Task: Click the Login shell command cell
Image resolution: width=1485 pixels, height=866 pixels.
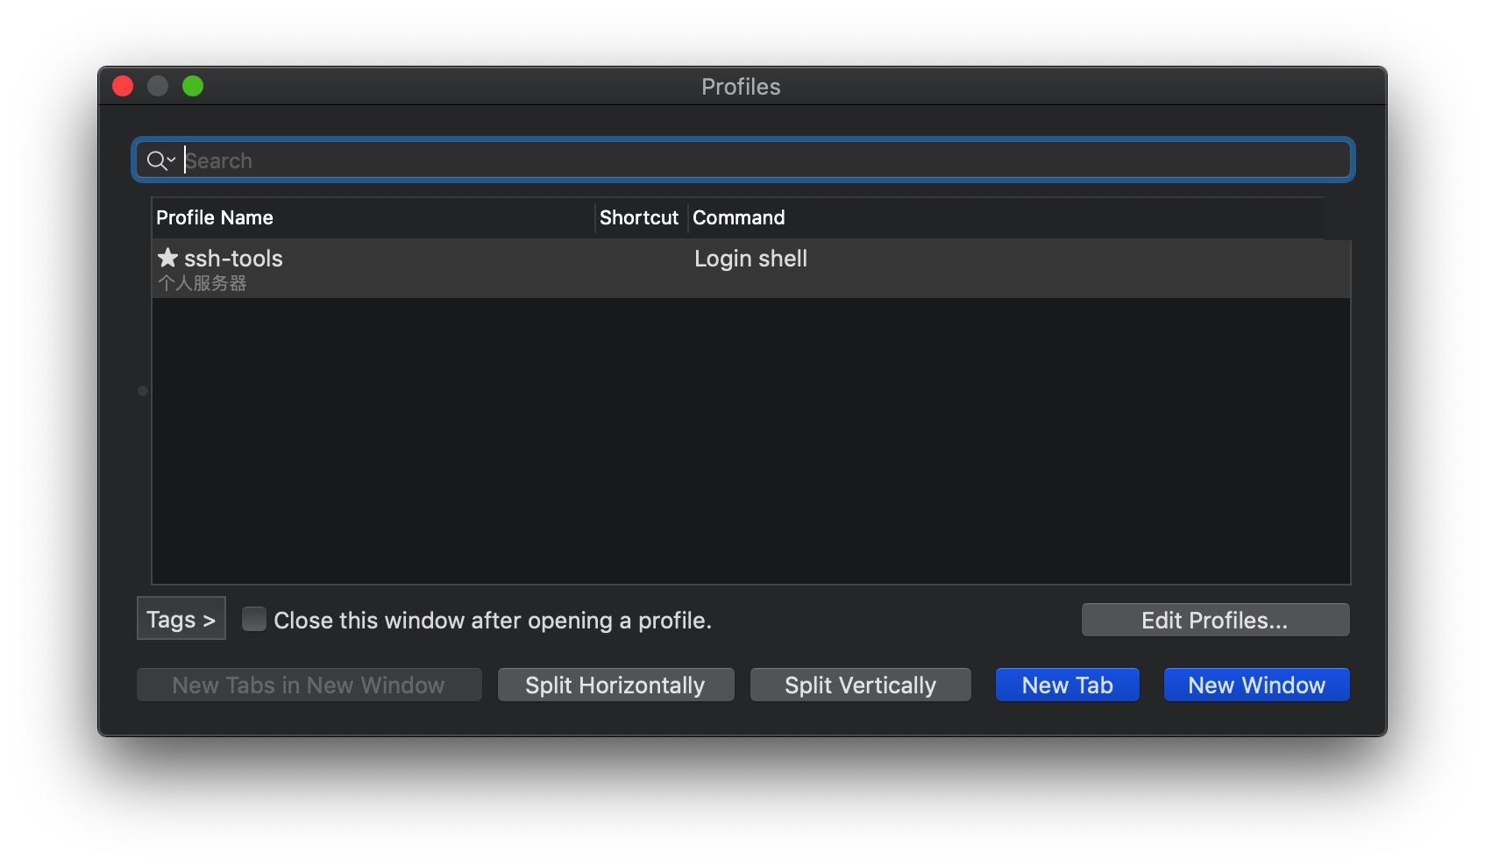Action: tap(750, 259)
